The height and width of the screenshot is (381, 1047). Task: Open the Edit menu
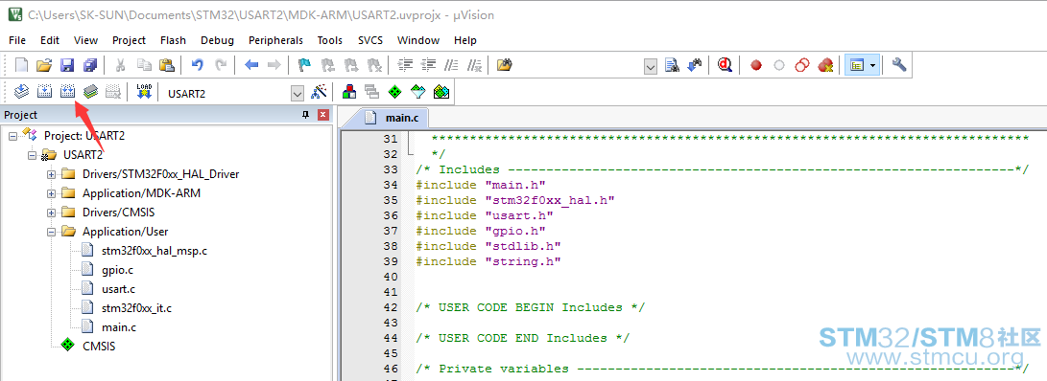pos(49,40)
